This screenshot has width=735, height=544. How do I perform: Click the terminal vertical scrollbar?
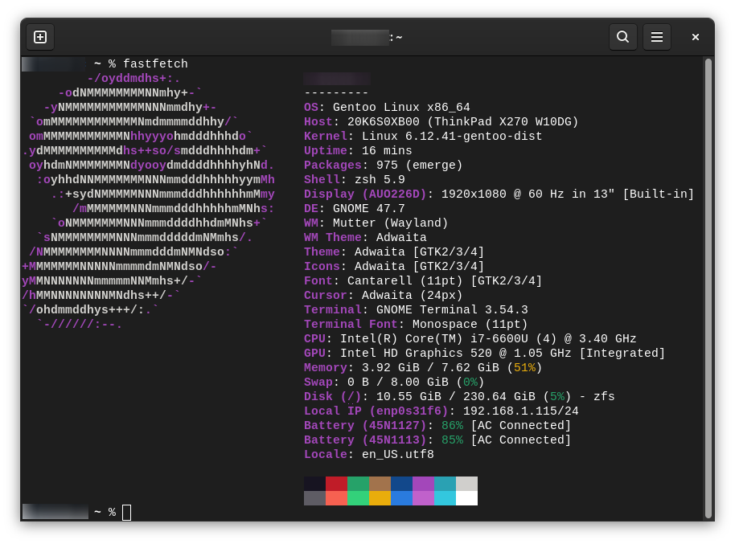[x=708, y=288]
